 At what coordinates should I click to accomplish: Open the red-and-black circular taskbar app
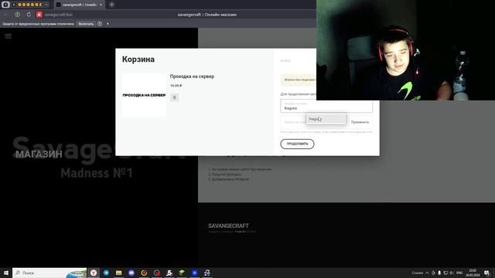click(x=156, y=273)
